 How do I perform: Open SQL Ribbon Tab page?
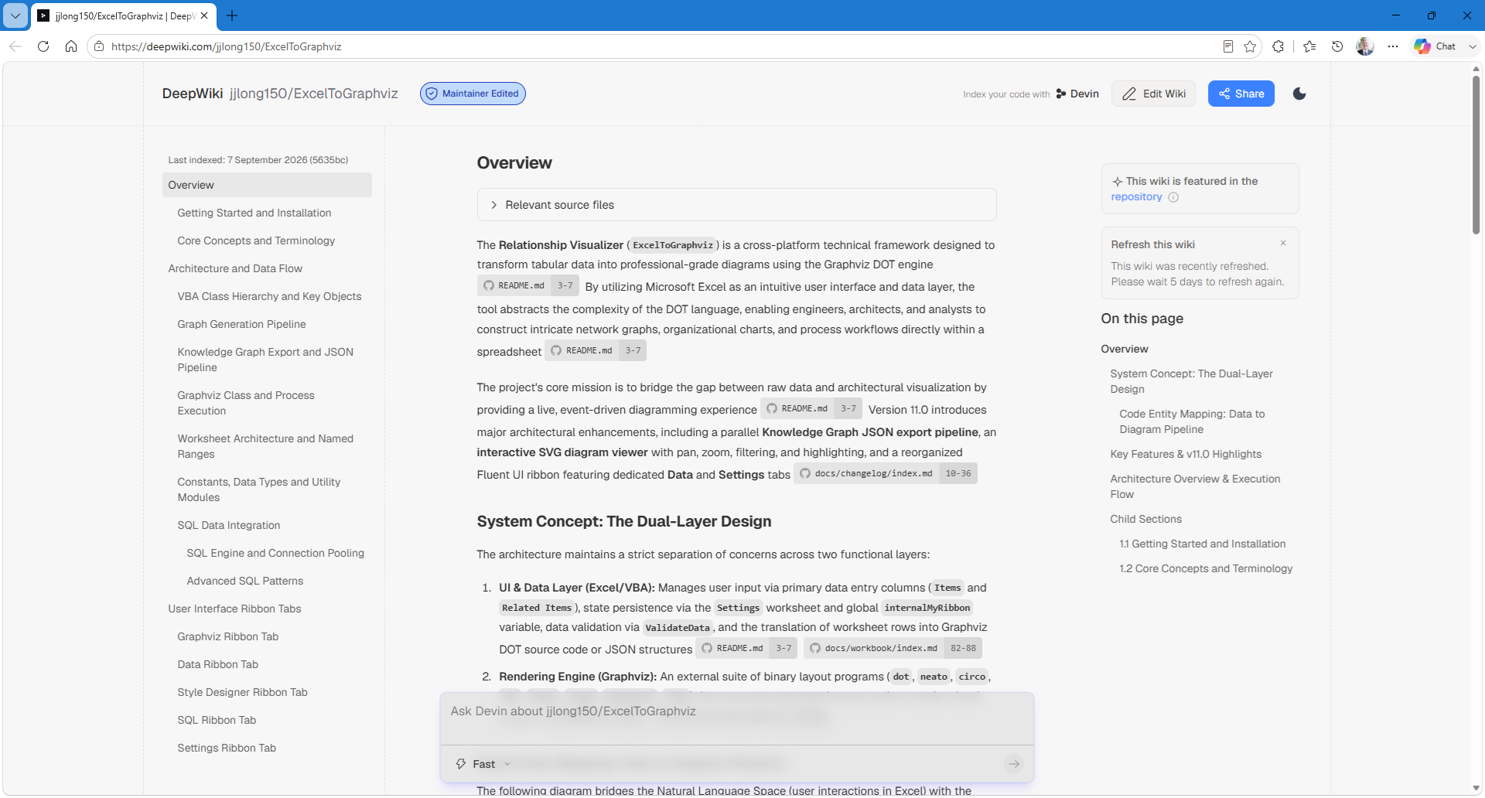[217, 720]
